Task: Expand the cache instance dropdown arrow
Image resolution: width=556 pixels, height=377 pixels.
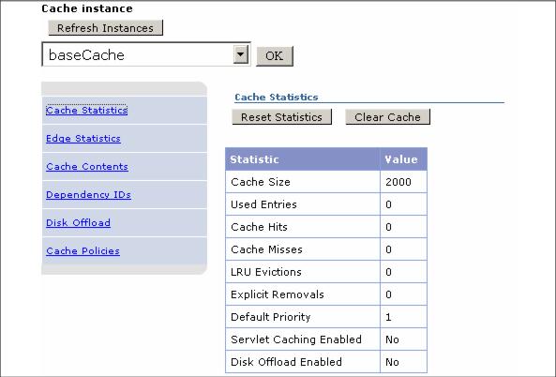Action: 240,55
